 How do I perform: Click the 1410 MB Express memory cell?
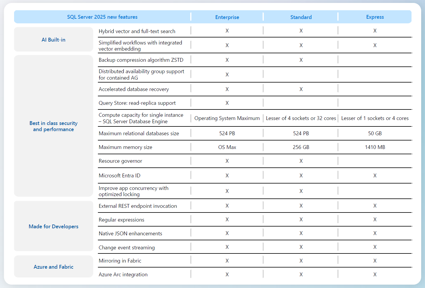pos(375,147)
